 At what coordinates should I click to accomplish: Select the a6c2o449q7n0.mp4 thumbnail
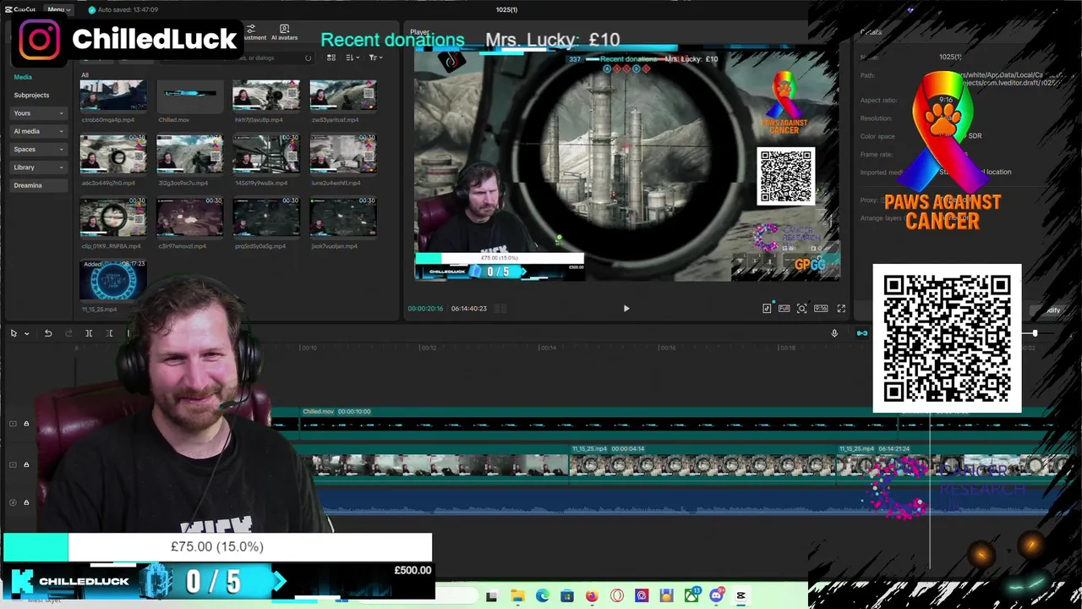(x=112, y=154)
